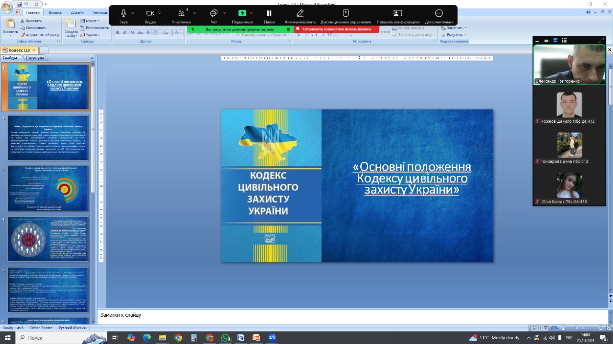Click the Комментировать pencil icon
Viewport: 613px width, 344px height.
point(300,13)
